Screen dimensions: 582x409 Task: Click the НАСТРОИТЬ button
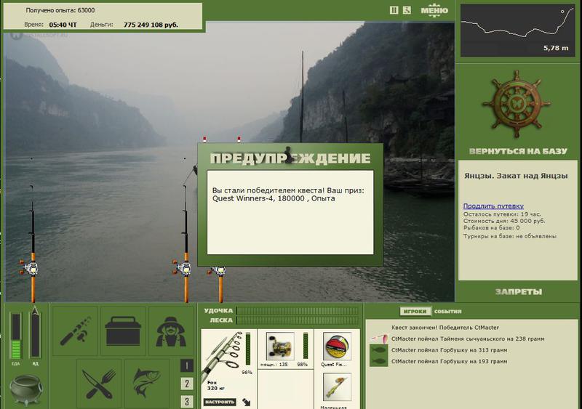(x=220, y=402)
